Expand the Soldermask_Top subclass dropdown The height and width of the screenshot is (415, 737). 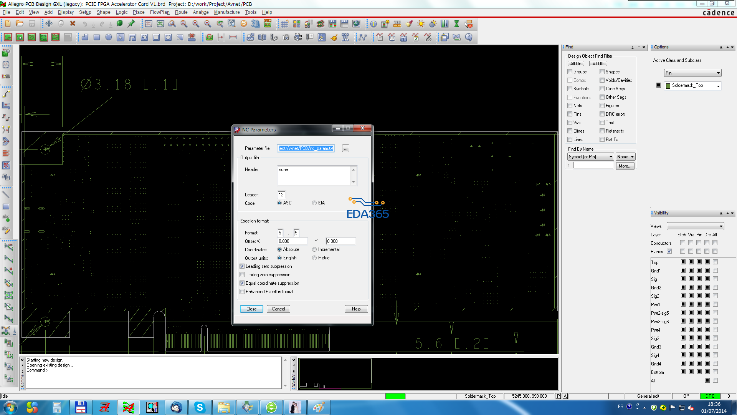718,86
